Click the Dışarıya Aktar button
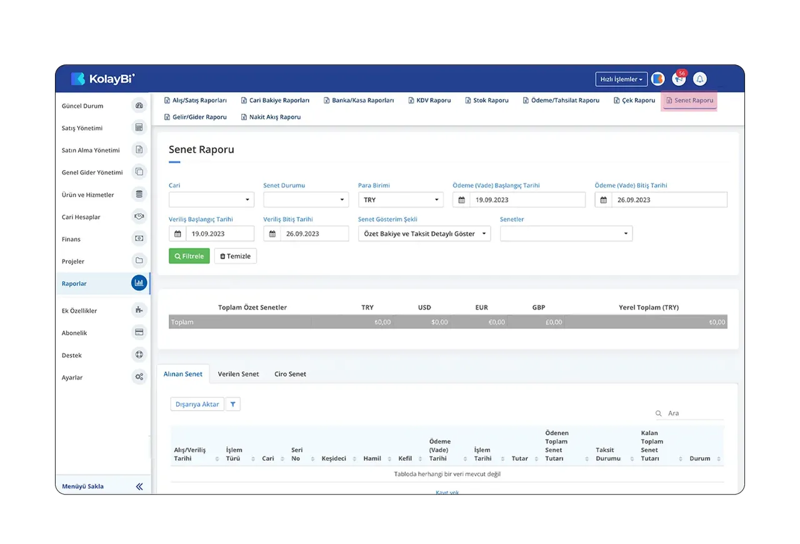Viewport: 800px width, 544px height. pos(197,405)
